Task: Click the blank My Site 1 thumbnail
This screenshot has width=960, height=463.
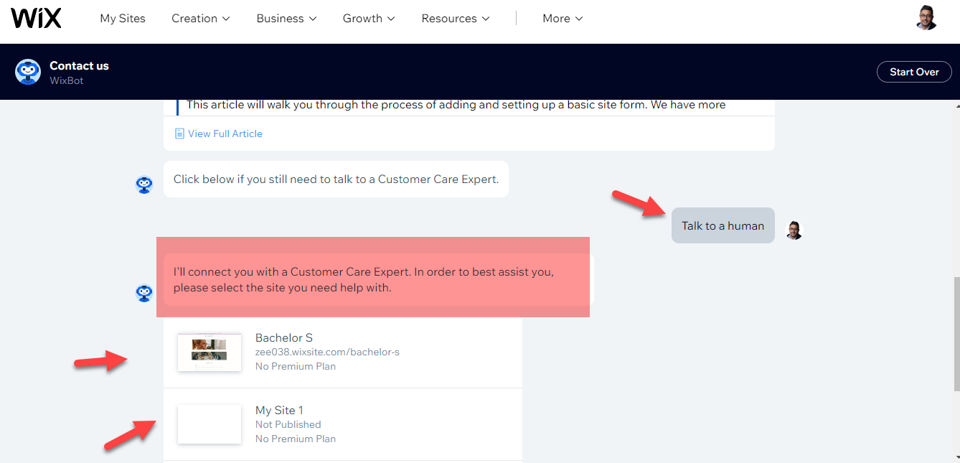Action: coord(209,424)
